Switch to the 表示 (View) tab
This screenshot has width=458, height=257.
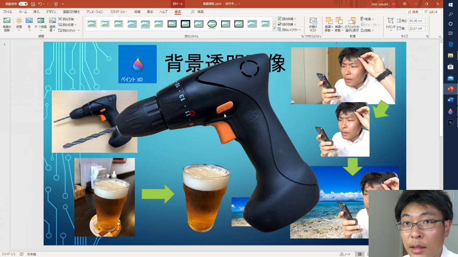(x=150, y=12)
